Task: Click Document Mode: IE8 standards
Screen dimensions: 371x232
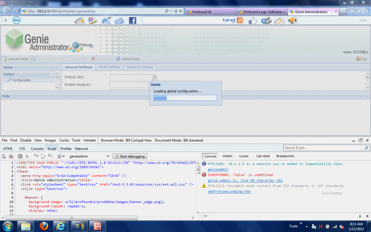Action: pyautogui.click(x=179, y=140)
